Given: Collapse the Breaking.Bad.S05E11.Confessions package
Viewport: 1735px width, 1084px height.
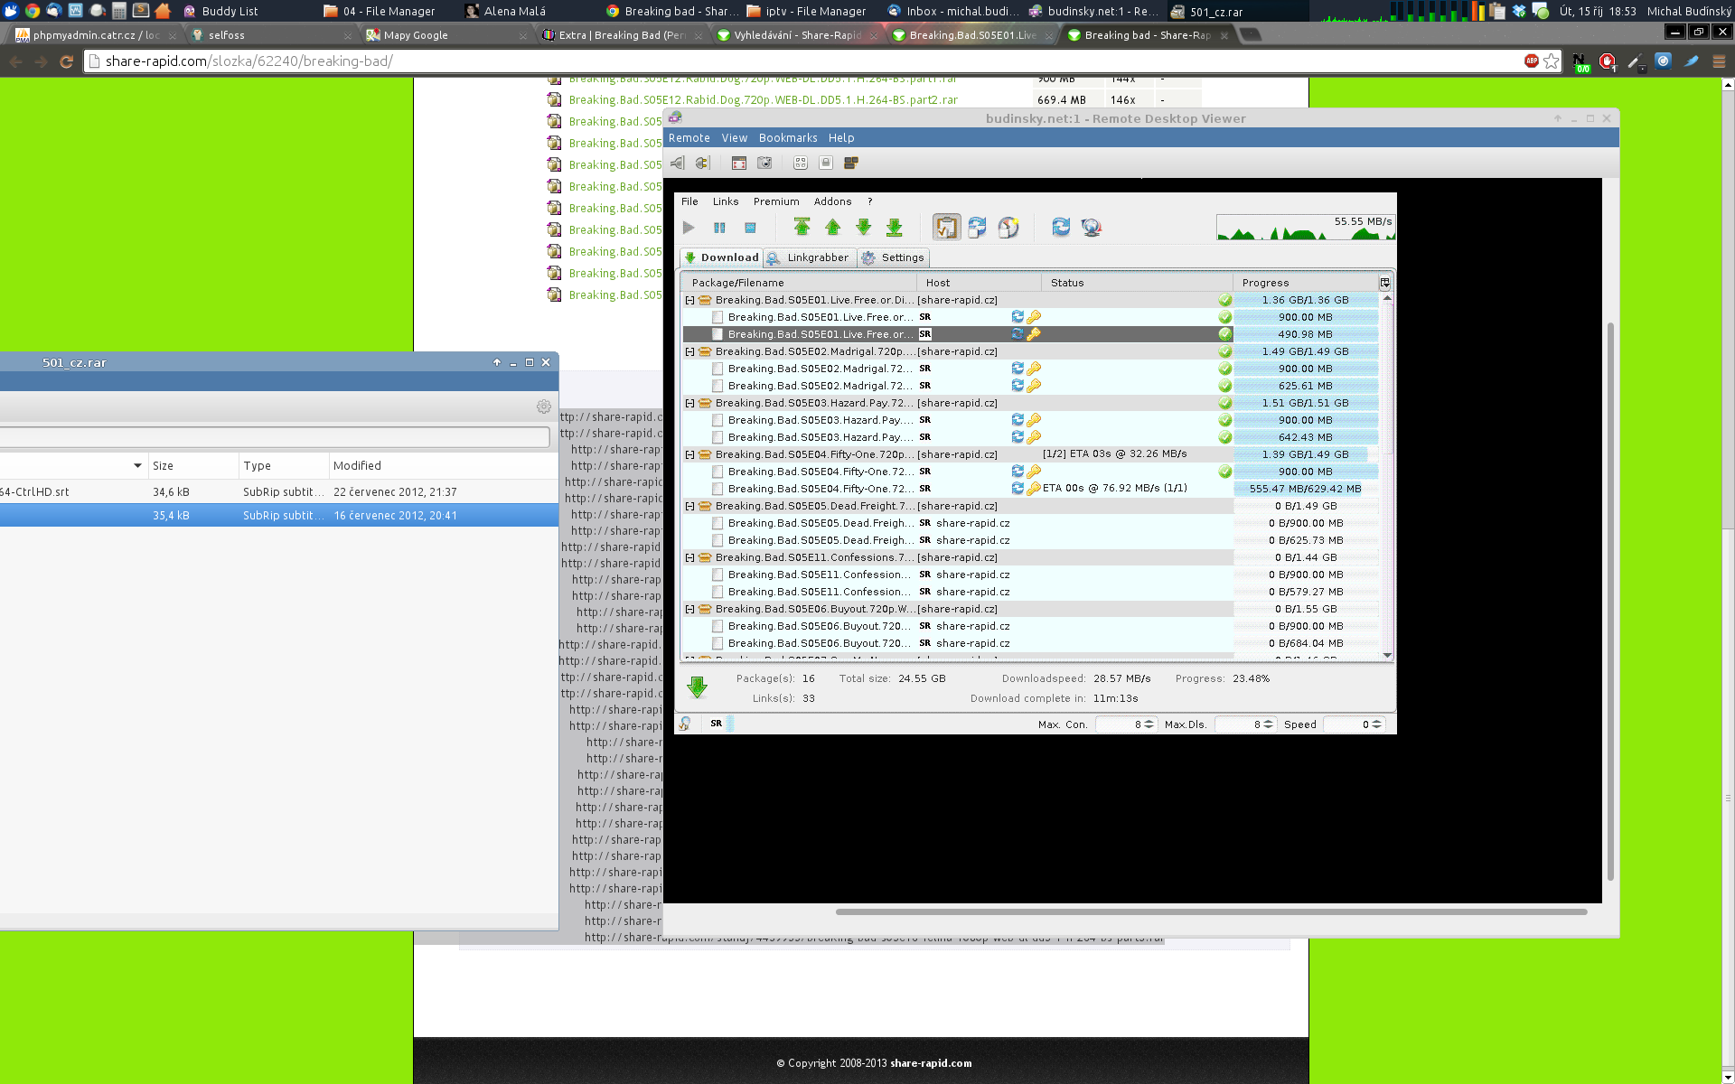Looking at the screenshot, I should pos(689,557).
